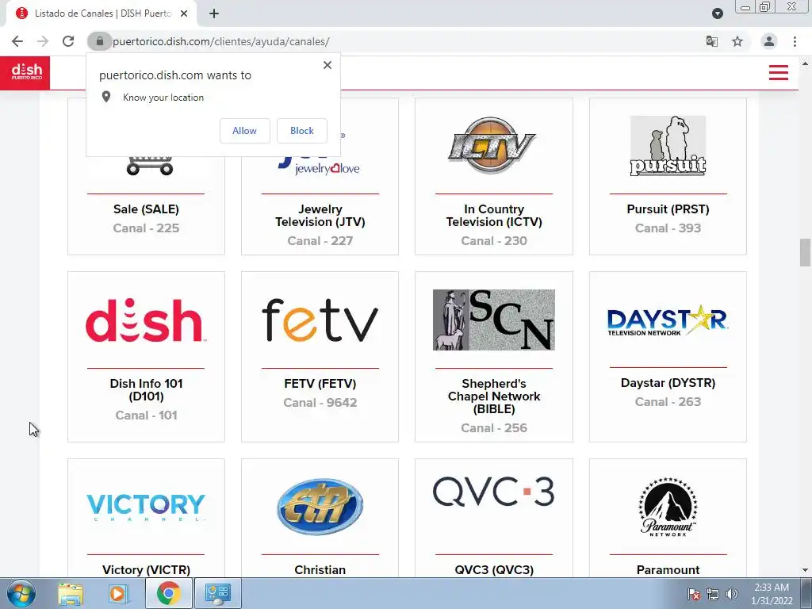
Task: Close the Listado de Canales tab
Action: pos(184,13)
